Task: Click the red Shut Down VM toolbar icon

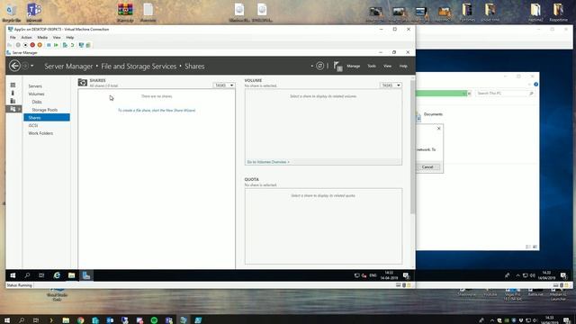Action: tap(32, 45)
